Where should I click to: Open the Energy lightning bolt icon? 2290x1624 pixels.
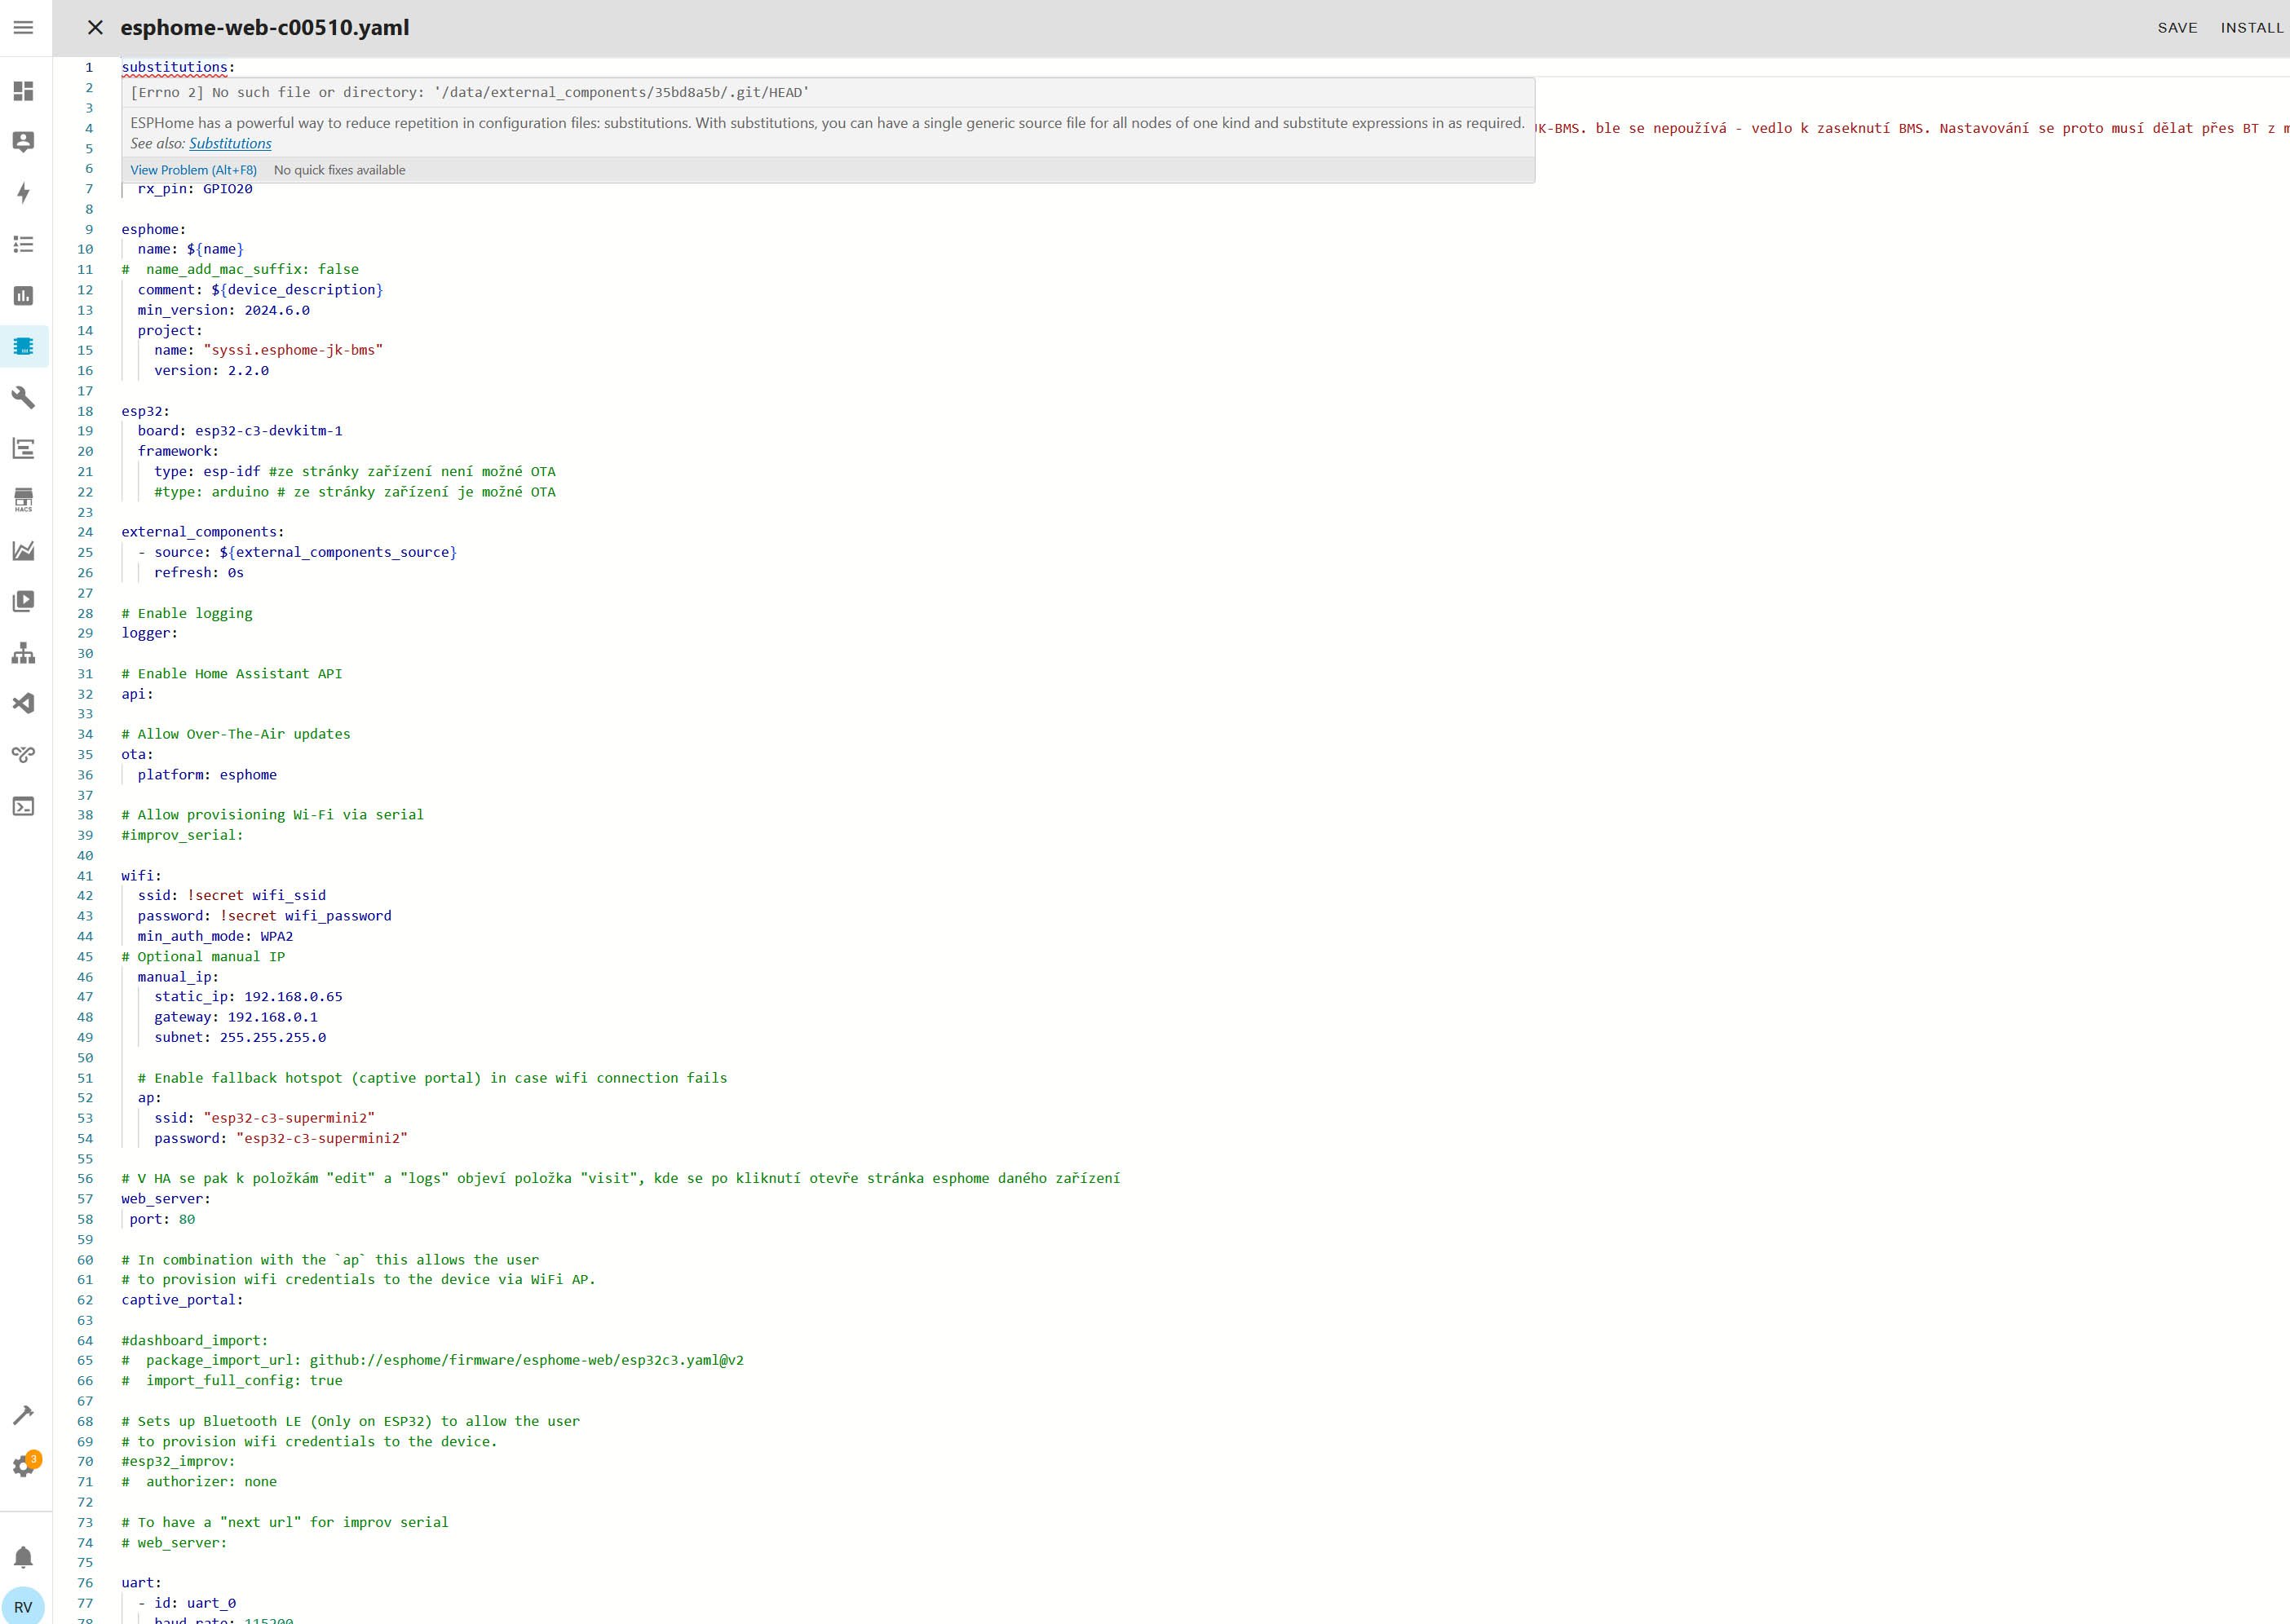coord(23,193)
